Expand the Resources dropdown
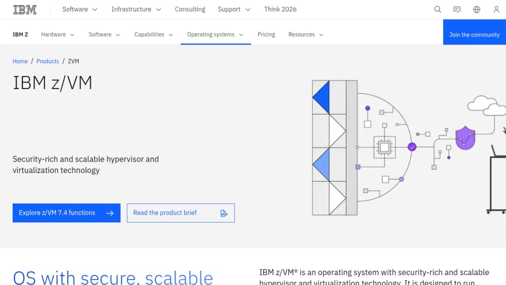Screen dimensions: 506x285 point(306,35)
